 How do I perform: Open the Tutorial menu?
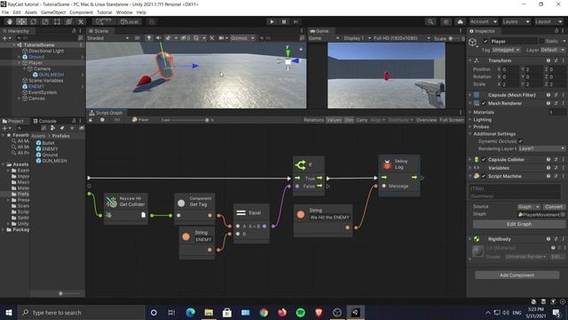coord(105,12)
